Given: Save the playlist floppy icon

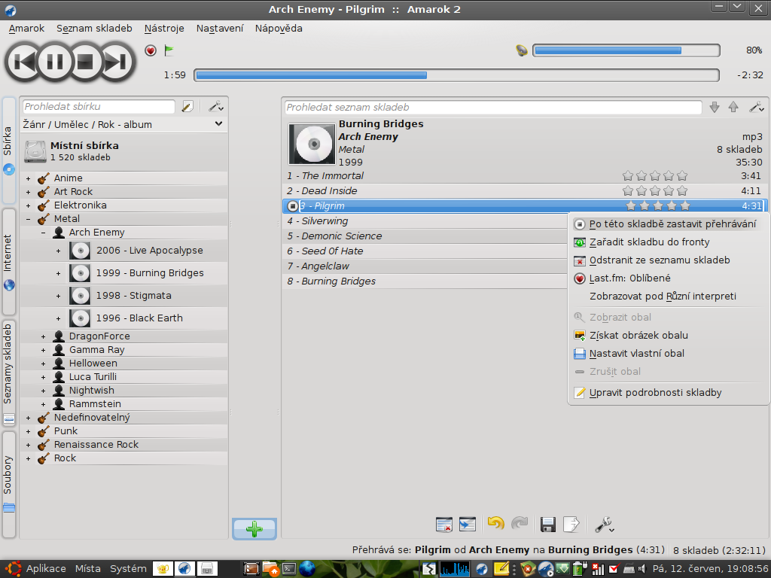Looking at the screenshot, I should coord(548,525).
